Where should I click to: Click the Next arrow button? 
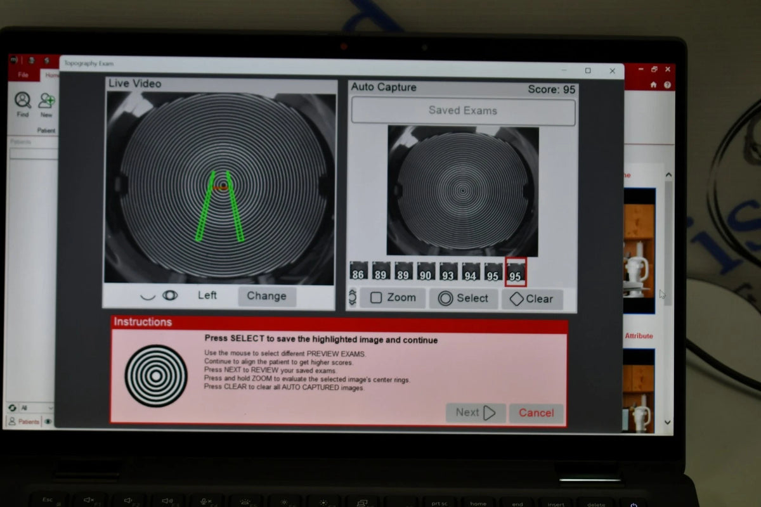pos(476,413)
